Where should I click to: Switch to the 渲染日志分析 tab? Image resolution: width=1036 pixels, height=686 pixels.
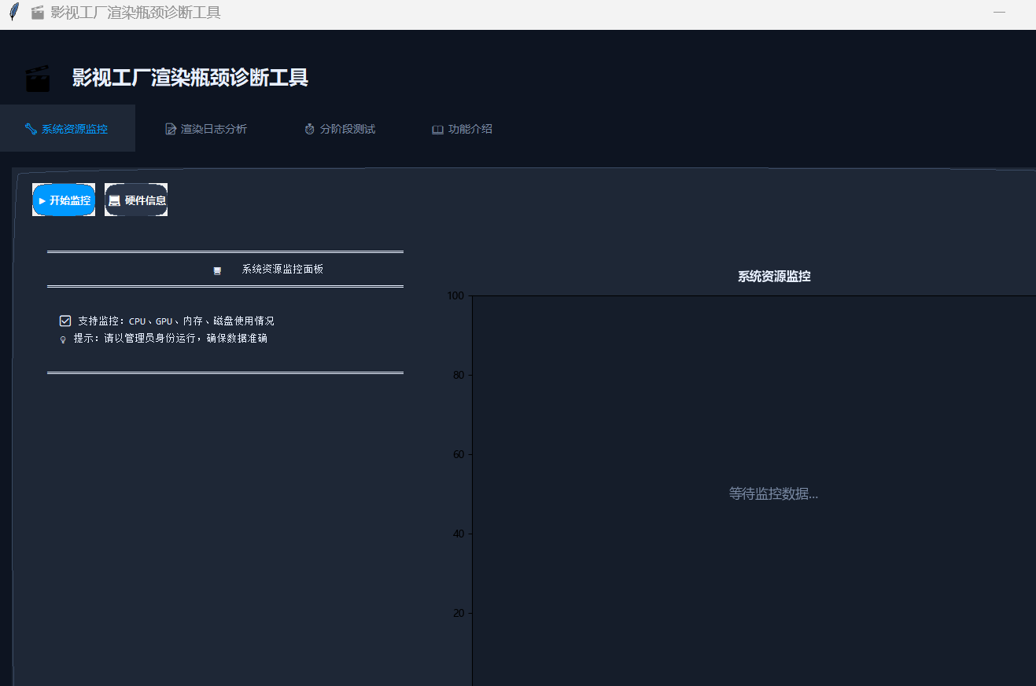(x=206, y=128)
